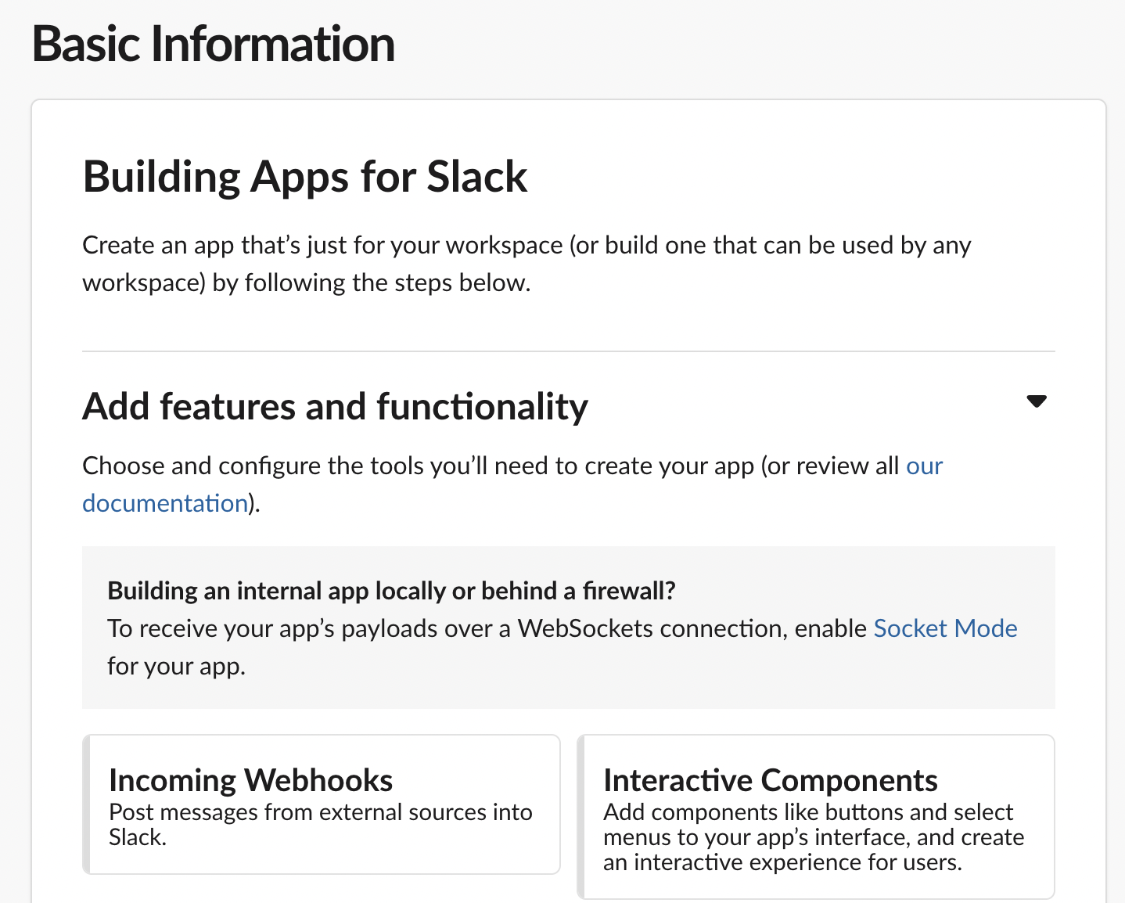This screenshot has height=903, width=1125.
Task: Click the Interactive Components title text
Action: tap(770, 780)
